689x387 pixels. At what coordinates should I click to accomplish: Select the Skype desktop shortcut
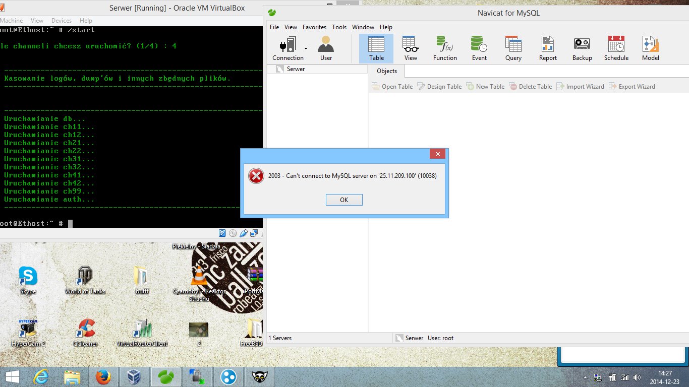click(28, 280)
